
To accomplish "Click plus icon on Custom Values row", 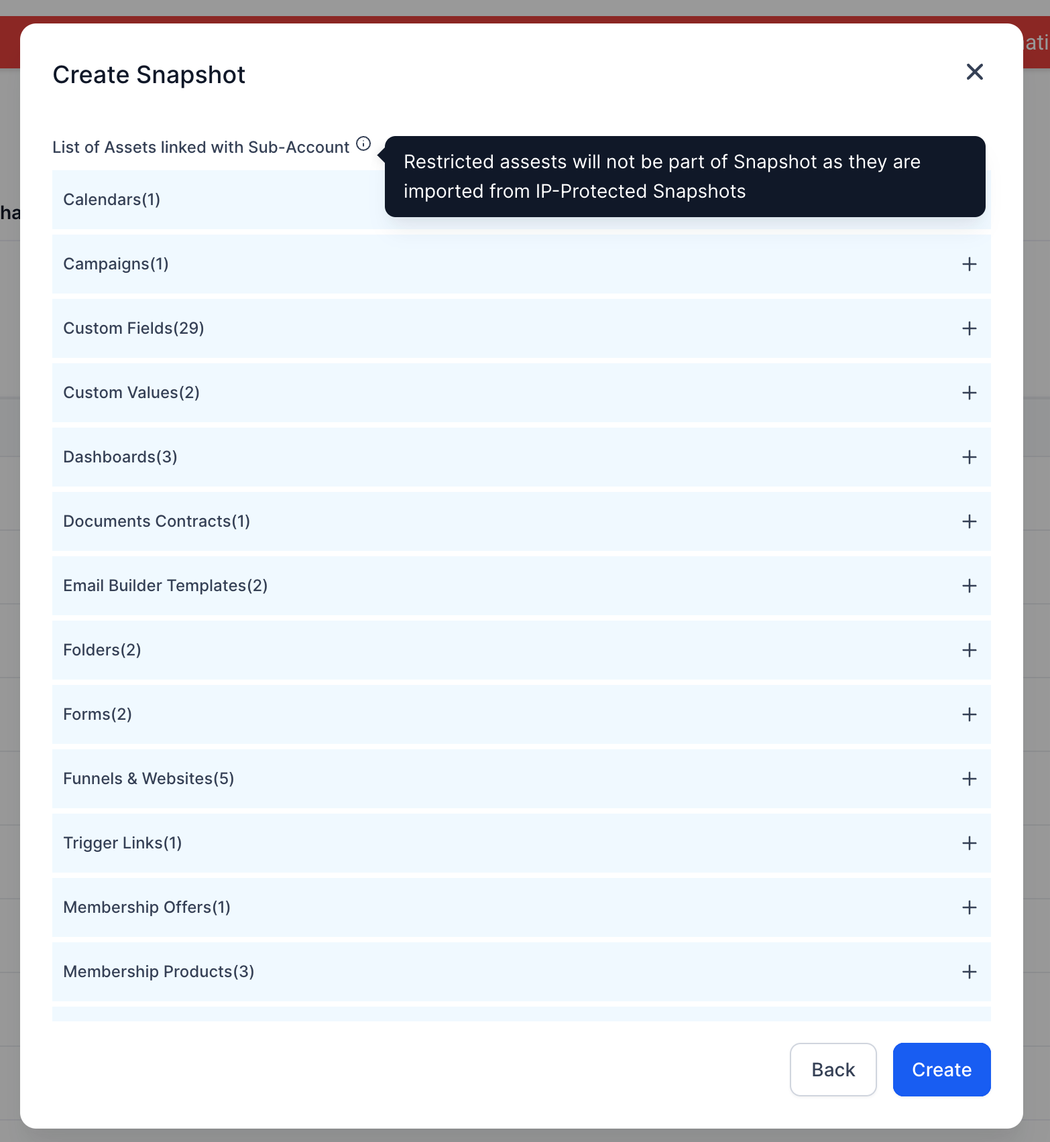I will [969, 393].
